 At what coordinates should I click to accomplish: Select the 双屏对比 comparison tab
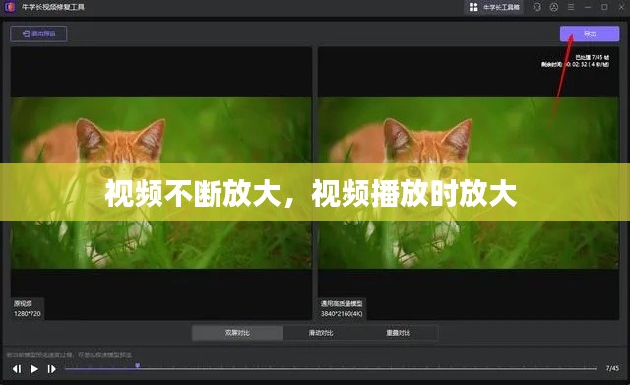[237, 333]
